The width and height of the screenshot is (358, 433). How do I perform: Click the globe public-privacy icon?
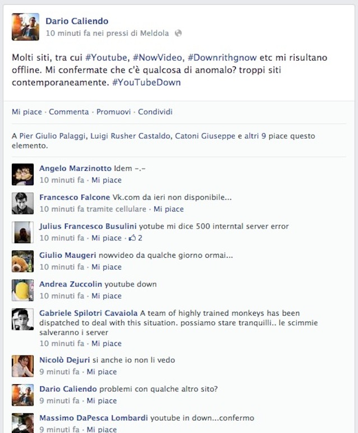[x=178, y=33]
